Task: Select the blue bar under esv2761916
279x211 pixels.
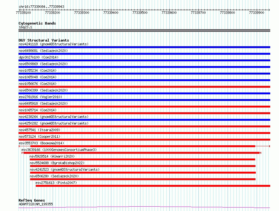Action: (x=144, y=100)
